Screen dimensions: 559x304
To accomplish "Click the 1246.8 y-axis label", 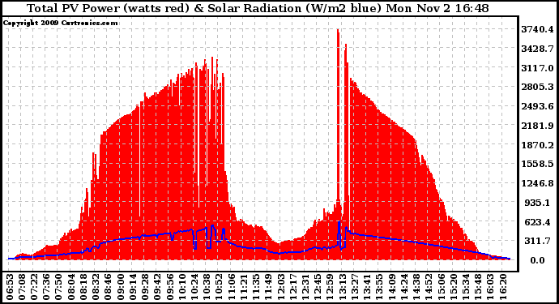I will tap(537, 183).
